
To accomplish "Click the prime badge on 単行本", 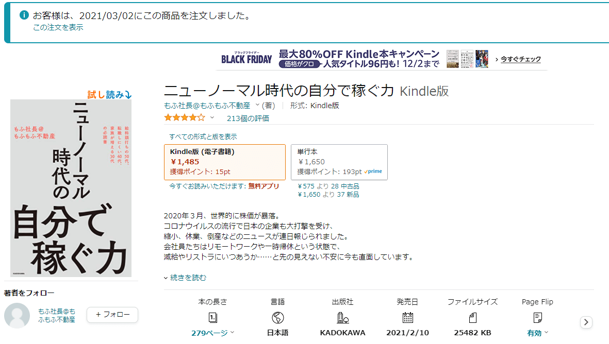I will click(x=373, y=171).
